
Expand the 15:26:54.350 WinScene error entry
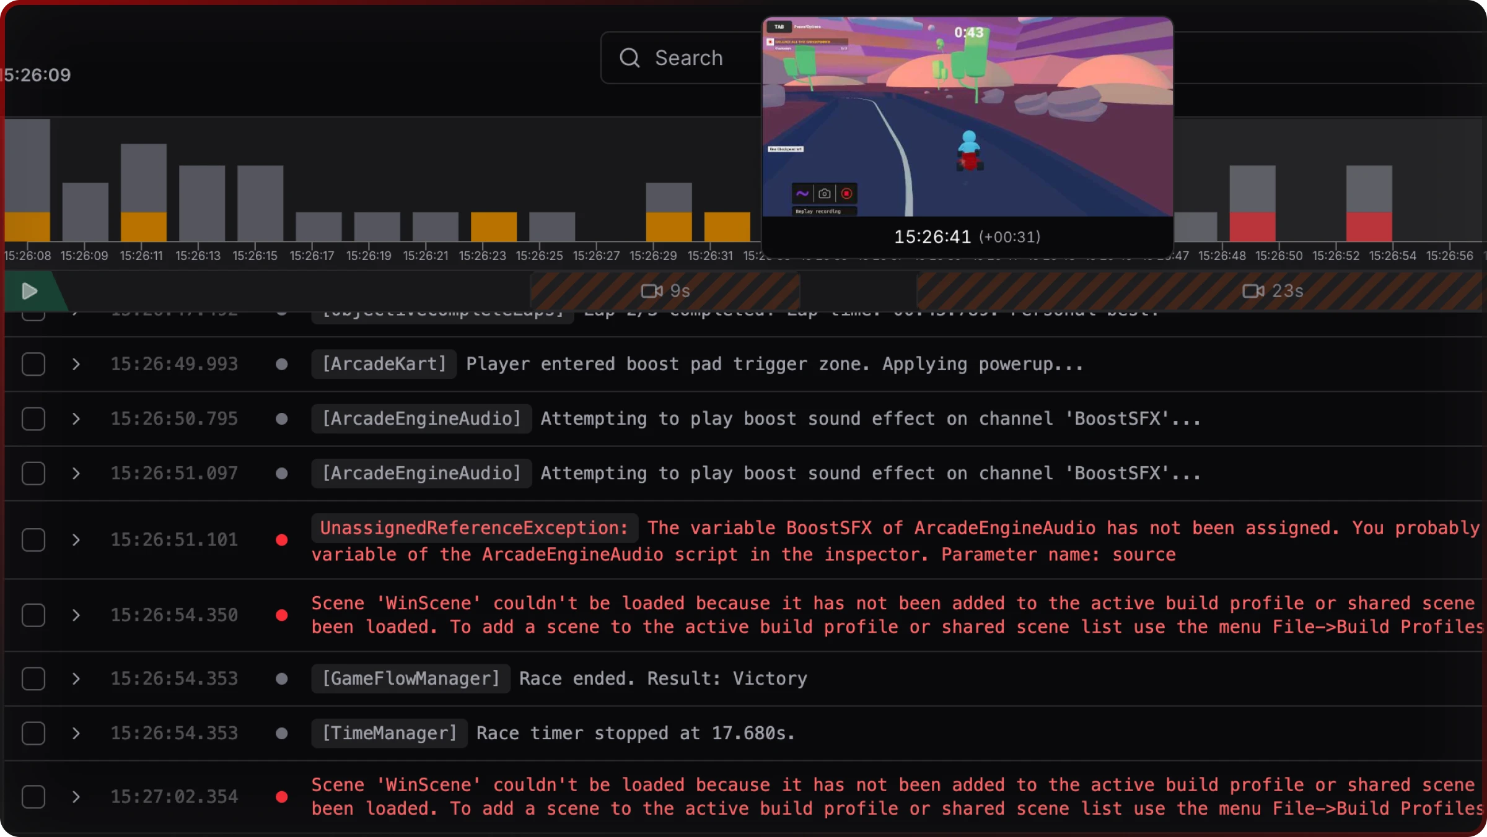(76, 615)
